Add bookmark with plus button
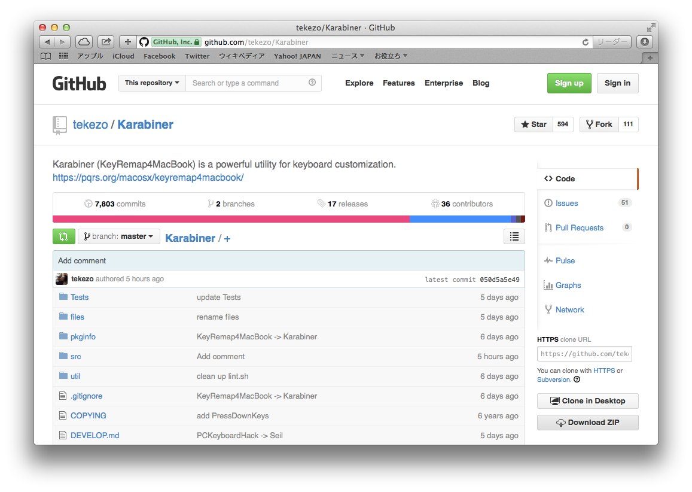The width and height of the screenshot is (692, 492). [127, 42]
